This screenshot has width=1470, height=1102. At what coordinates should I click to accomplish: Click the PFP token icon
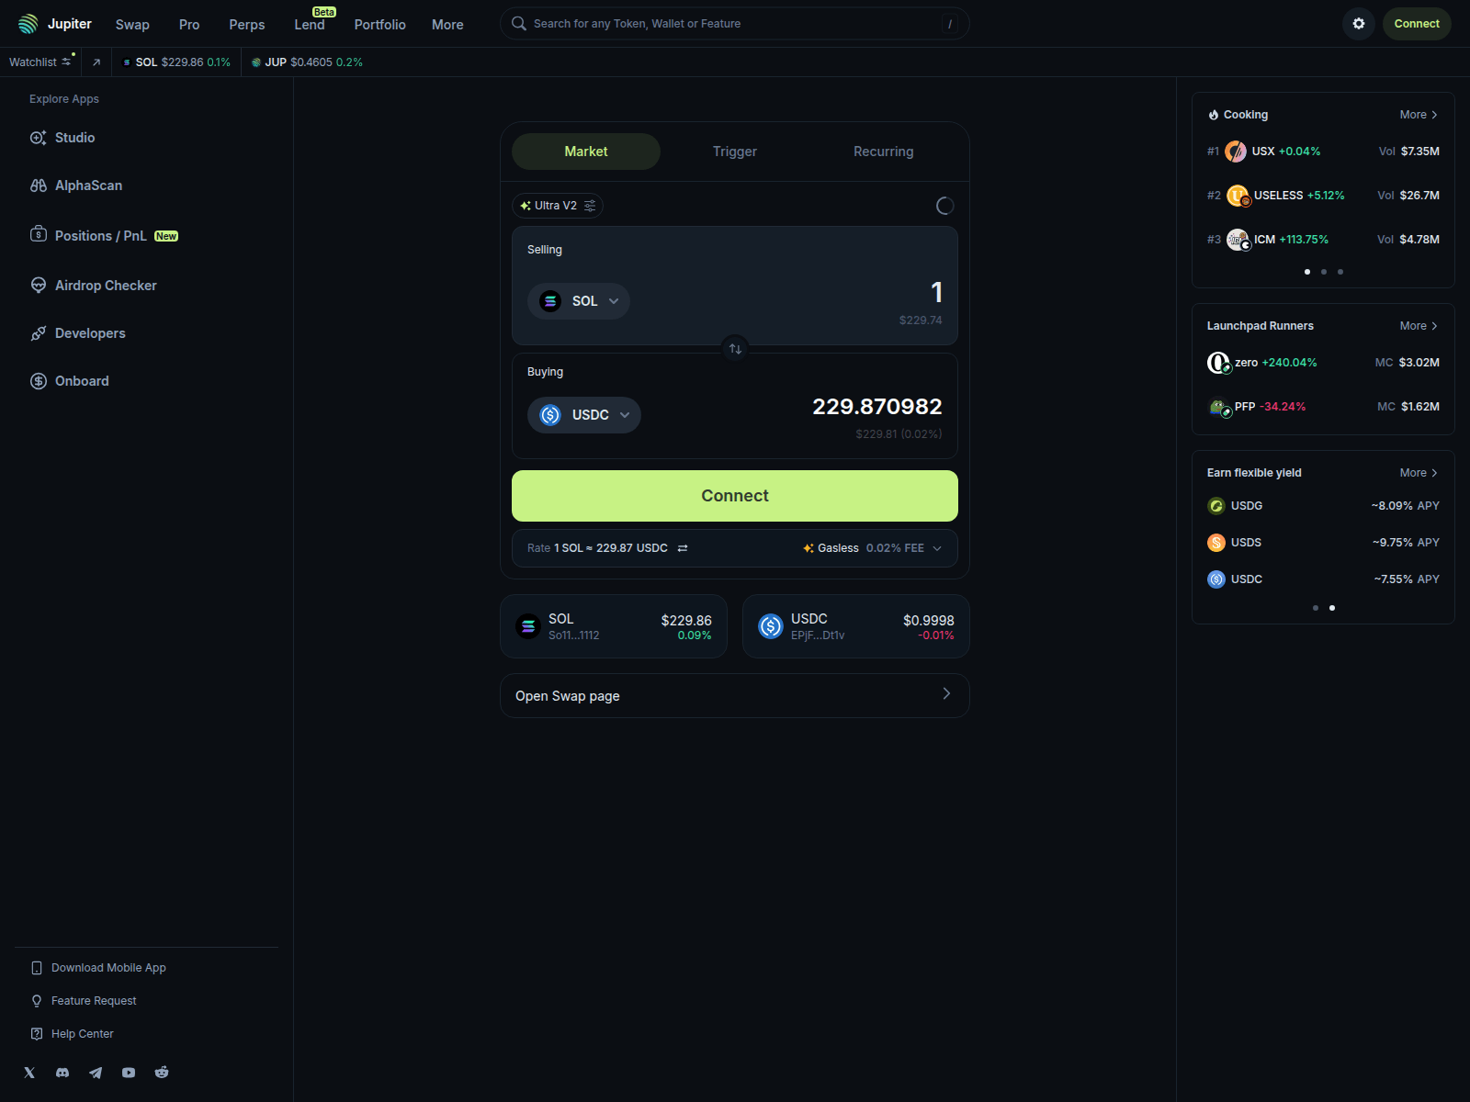[x=1219, y=407]
